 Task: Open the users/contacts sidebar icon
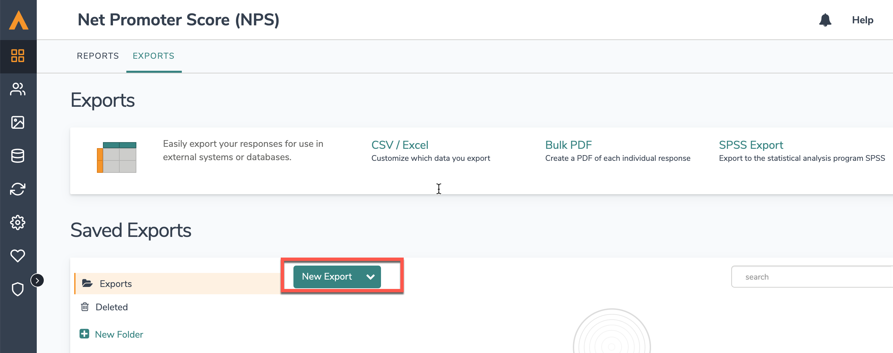(18, 89)
